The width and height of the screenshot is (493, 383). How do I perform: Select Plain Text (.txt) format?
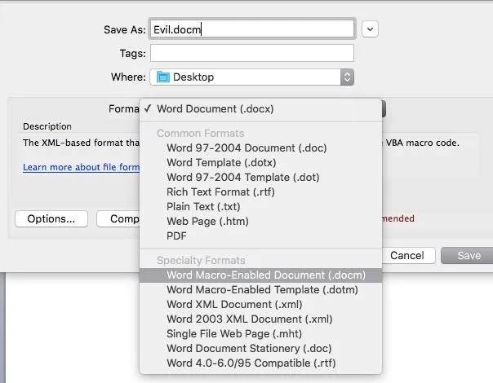[260, 206]
